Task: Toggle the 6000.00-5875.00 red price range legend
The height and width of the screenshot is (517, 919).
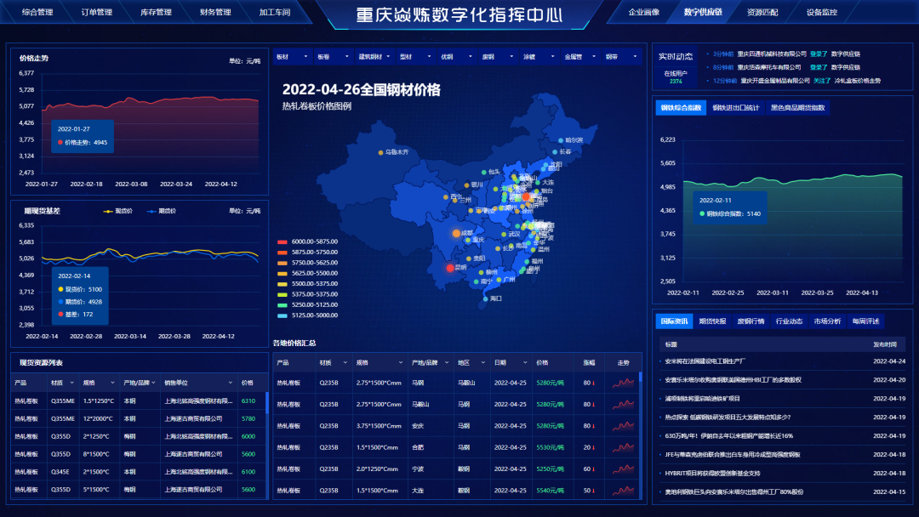Action: click(283, 241)
